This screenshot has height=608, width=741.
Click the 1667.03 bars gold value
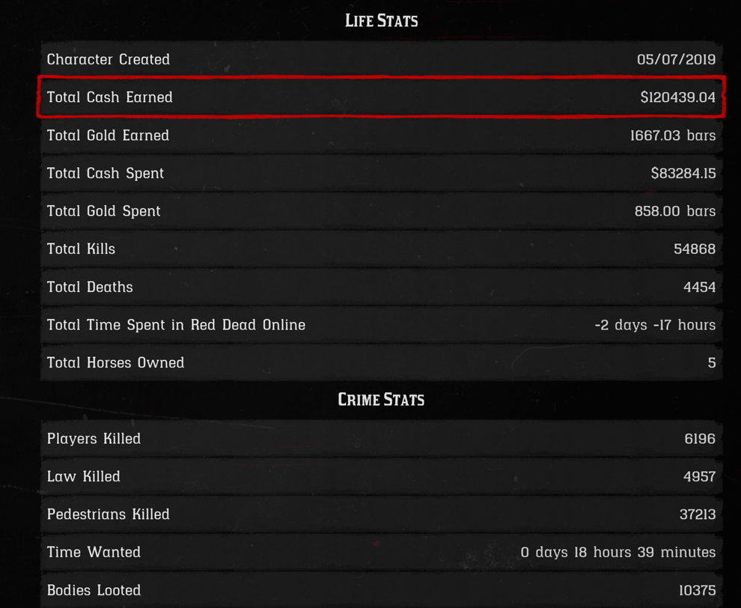click(672, 136)
